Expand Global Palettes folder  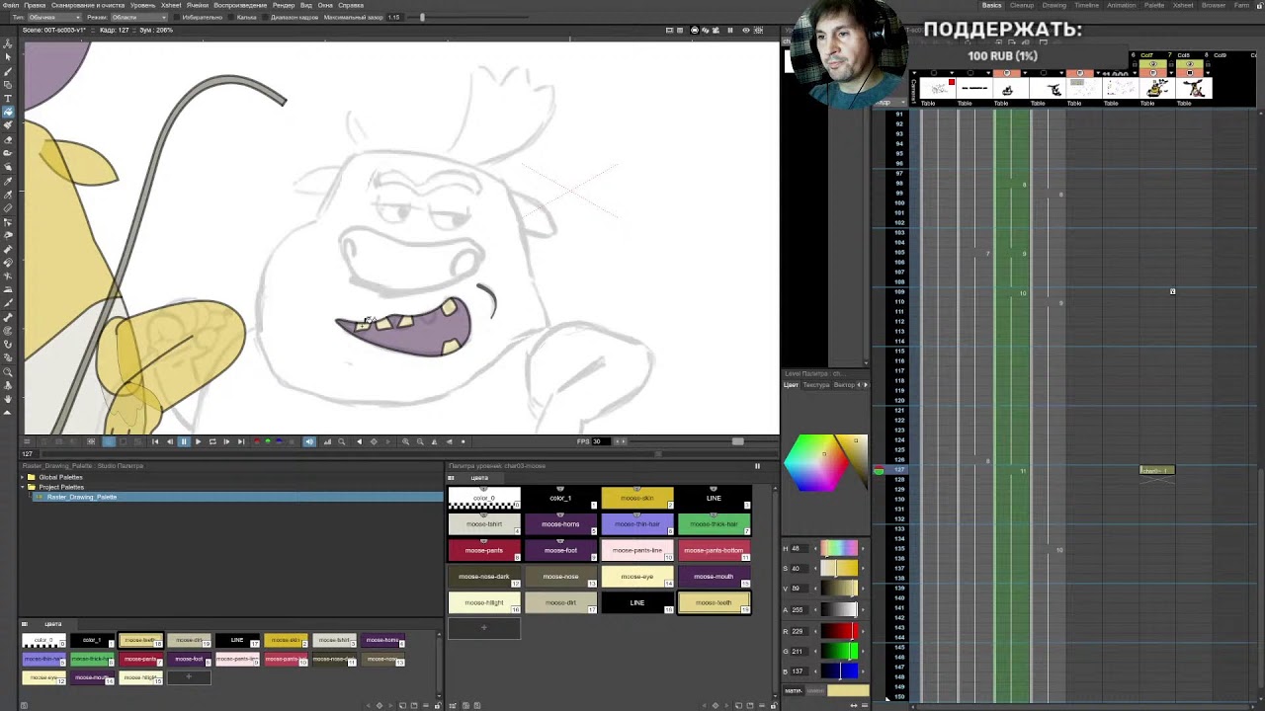[22, 477]
